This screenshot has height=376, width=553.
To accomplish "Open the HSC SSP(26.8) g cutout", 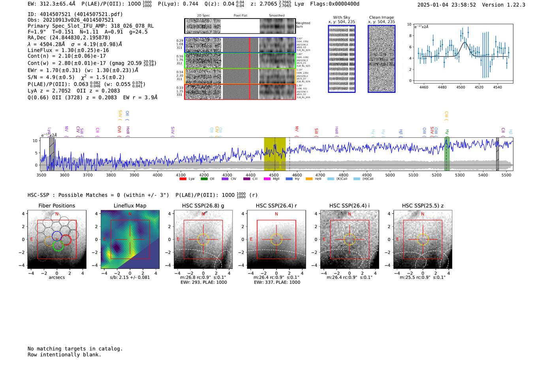I will click(x=203, y=239).
